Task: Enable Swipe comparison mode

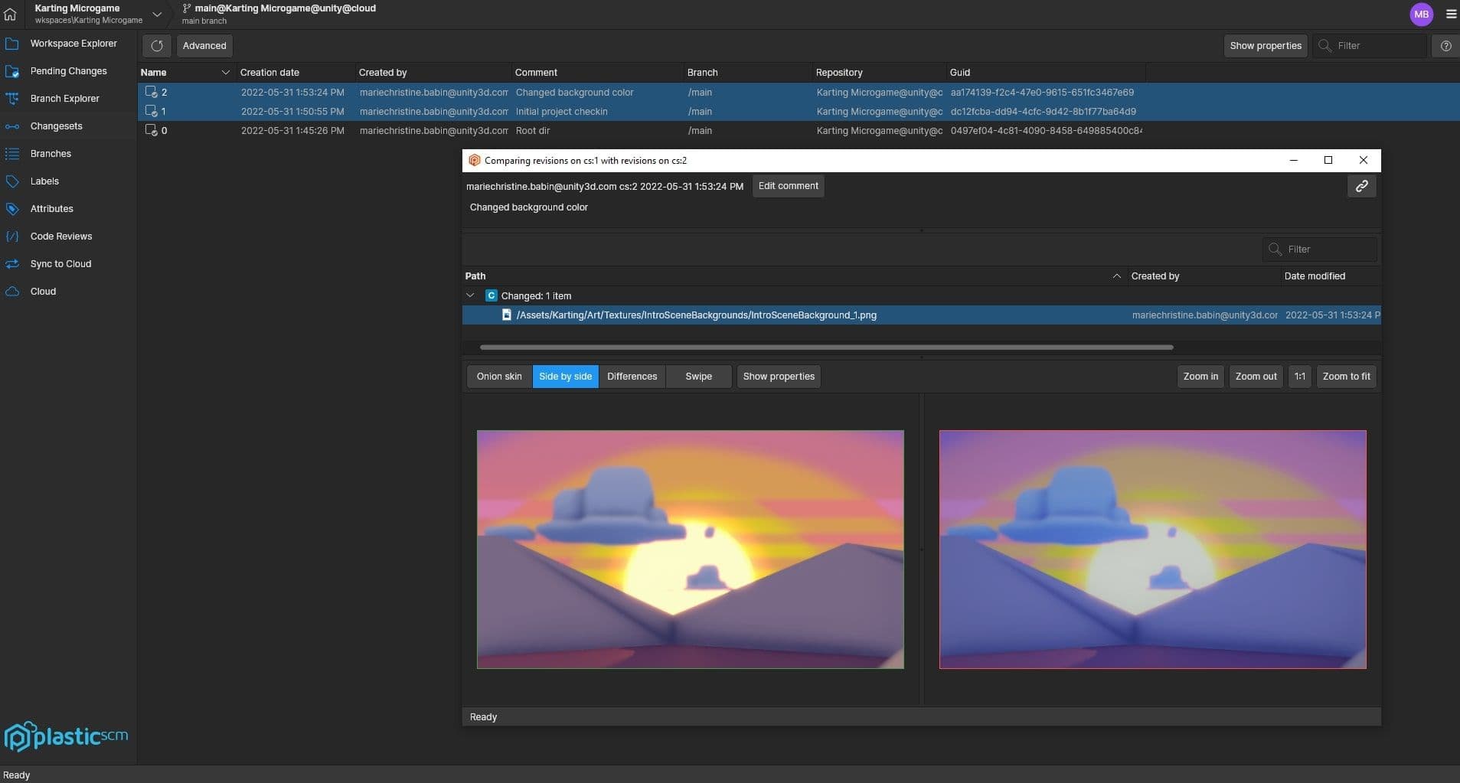Action: click(x=698, y=377)
